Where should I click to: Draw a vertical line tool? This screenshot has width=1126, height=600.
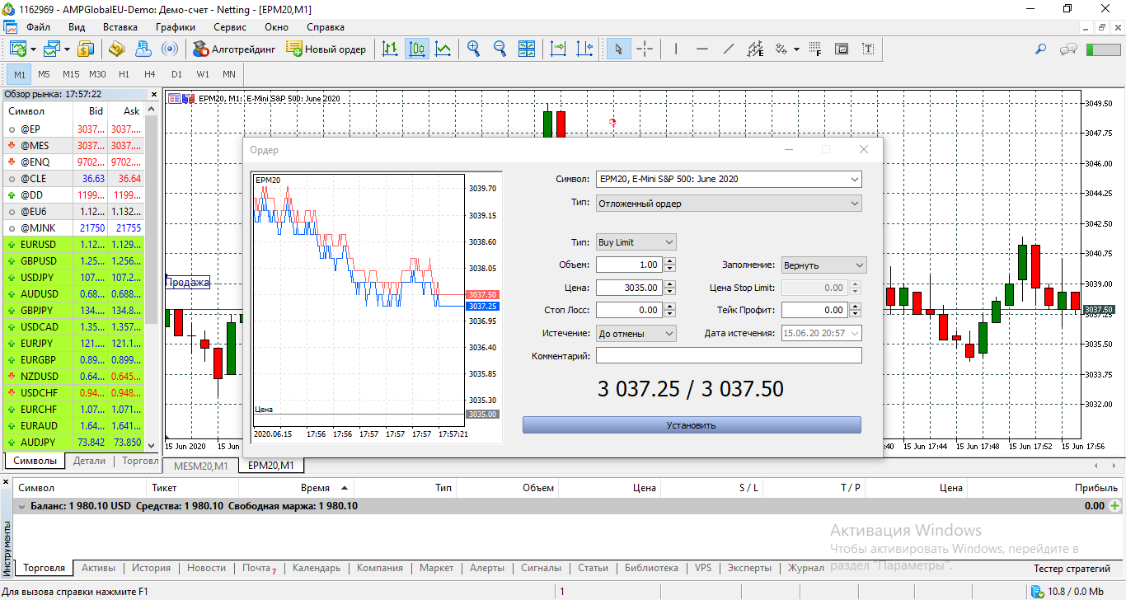676,49
